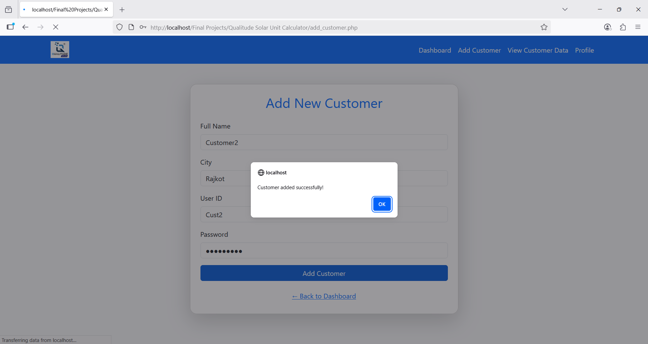This screenshot has width=648, height=344.
Task: Click the Qualitude Solar logo
Action: coord(60,50)
